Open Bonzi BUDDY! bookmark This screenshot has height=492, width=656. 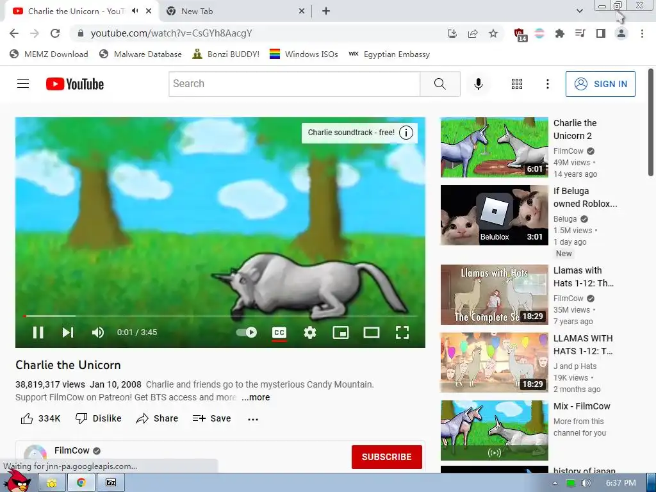tap(226, 54)
